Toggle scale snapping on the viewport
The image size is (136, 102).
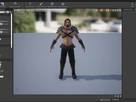111,10
